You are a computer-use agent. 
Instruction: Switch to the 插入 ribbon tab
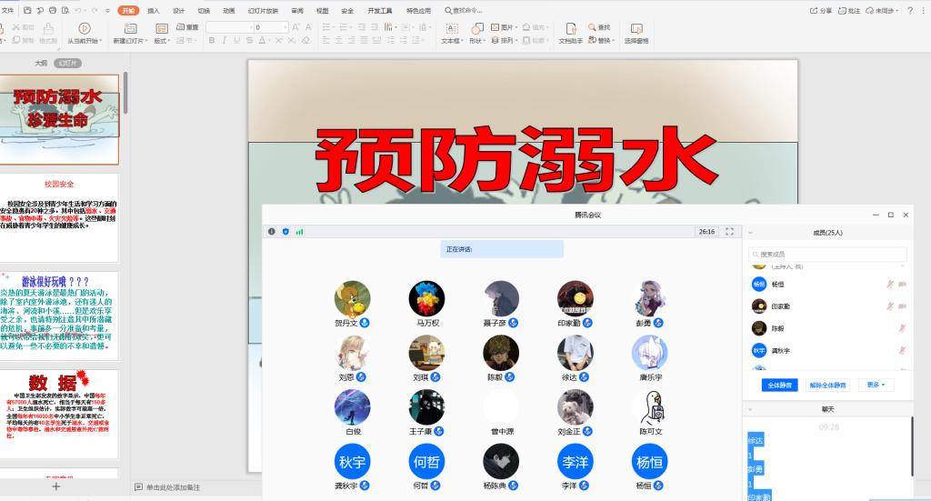153,10
